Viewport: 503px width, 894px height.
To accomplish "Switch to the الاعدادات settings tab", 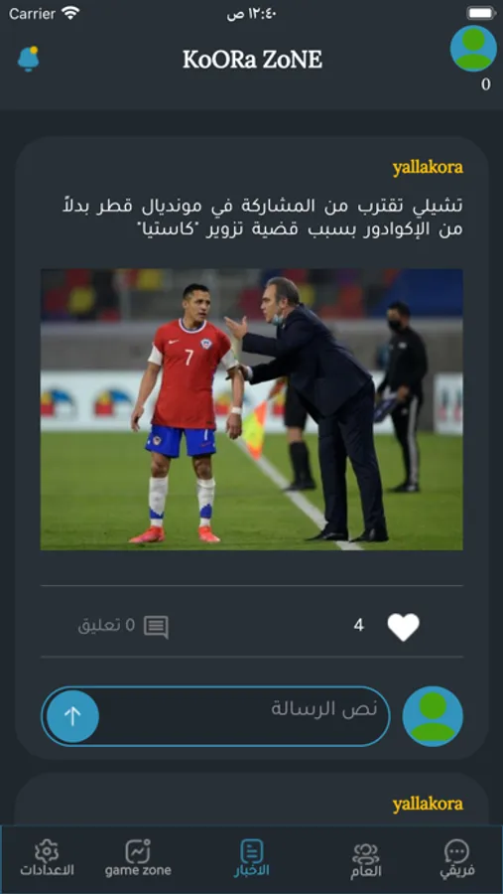I will pos(48,858).
